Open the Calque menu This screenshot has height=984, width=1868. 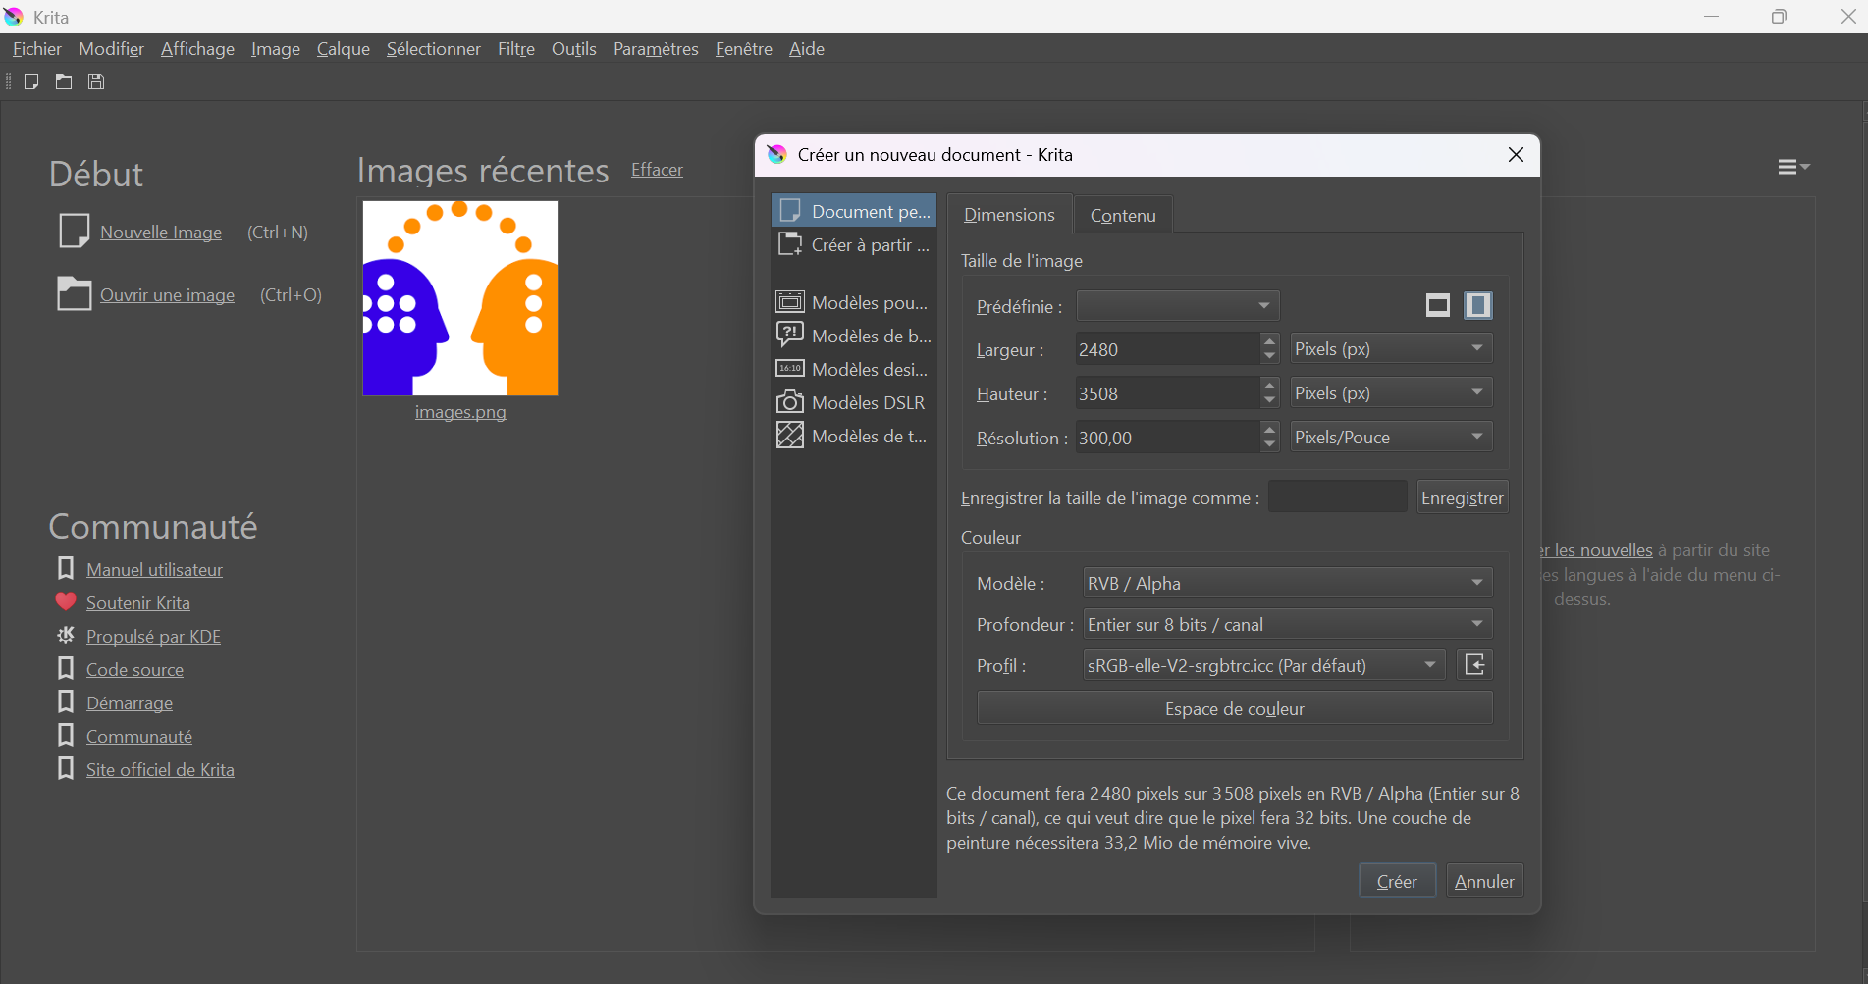344,49
